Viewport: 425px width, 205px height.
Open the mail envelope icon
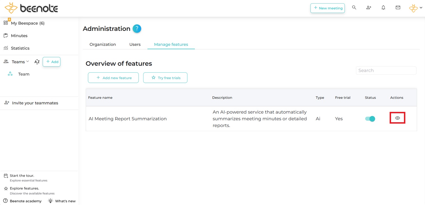tap(398, 8)
